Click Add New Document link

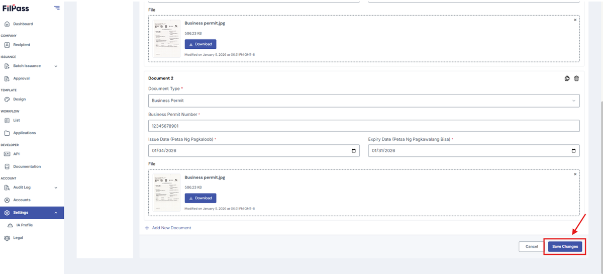tap(168, 228)
